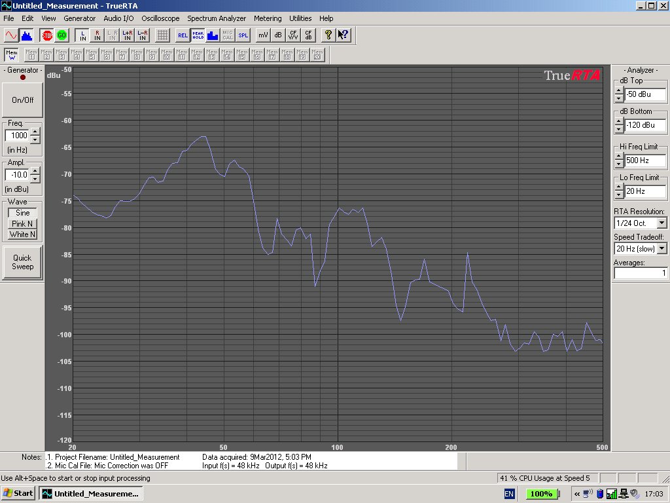Click the 100% battery indicator in tray
The height and width of the screenshot is (503, 670).
click(x=541, y=494)
